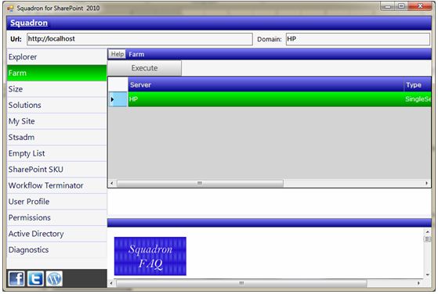Image resolution: width=438 pixels, height=294 pixels.
Task: Click the FAQ pane scroll left arrow
Action: tap(111, 283)
